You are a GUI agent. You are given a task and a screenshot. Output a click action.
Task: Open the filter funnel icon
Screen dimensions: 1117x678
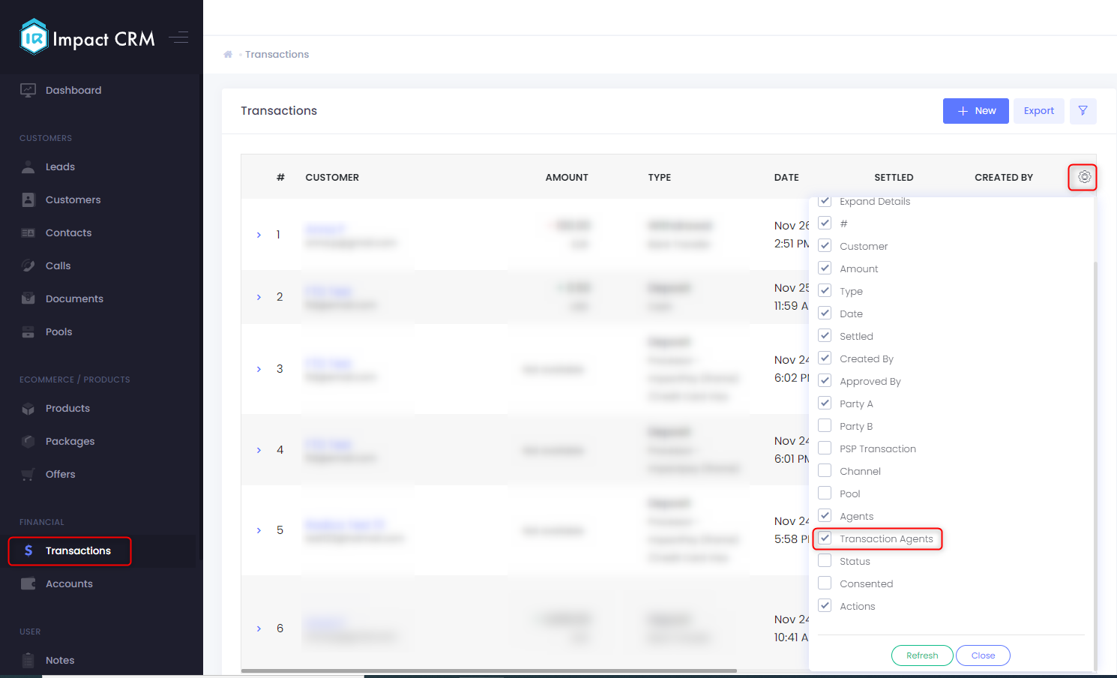click(1083, 110)
